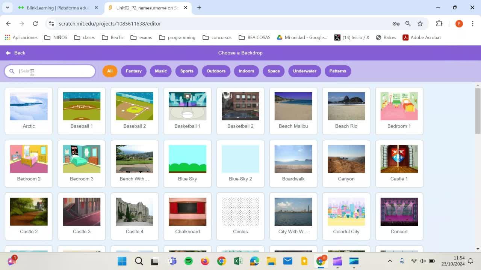Choose the Chalkboard backdrop thumbnail
The image size is (481, 270).
[x=187, y=212]
